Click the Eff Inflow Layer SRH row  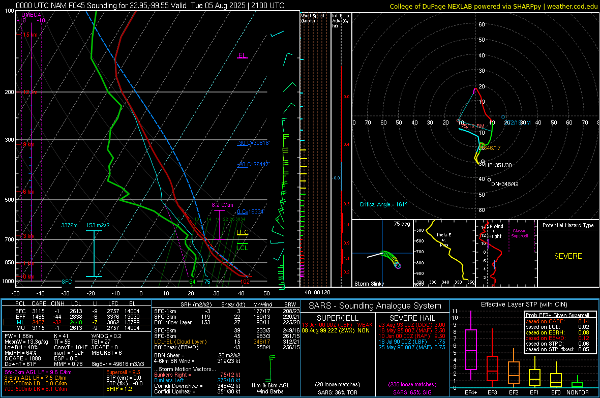point(227,323)
